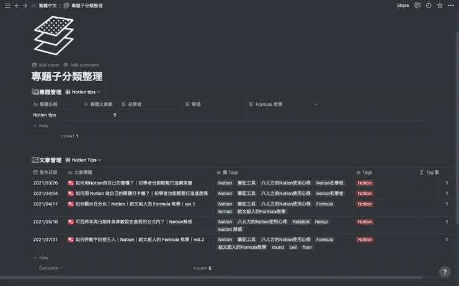
Task: Click the date 2021/04/11
Action: click(45, 204)
